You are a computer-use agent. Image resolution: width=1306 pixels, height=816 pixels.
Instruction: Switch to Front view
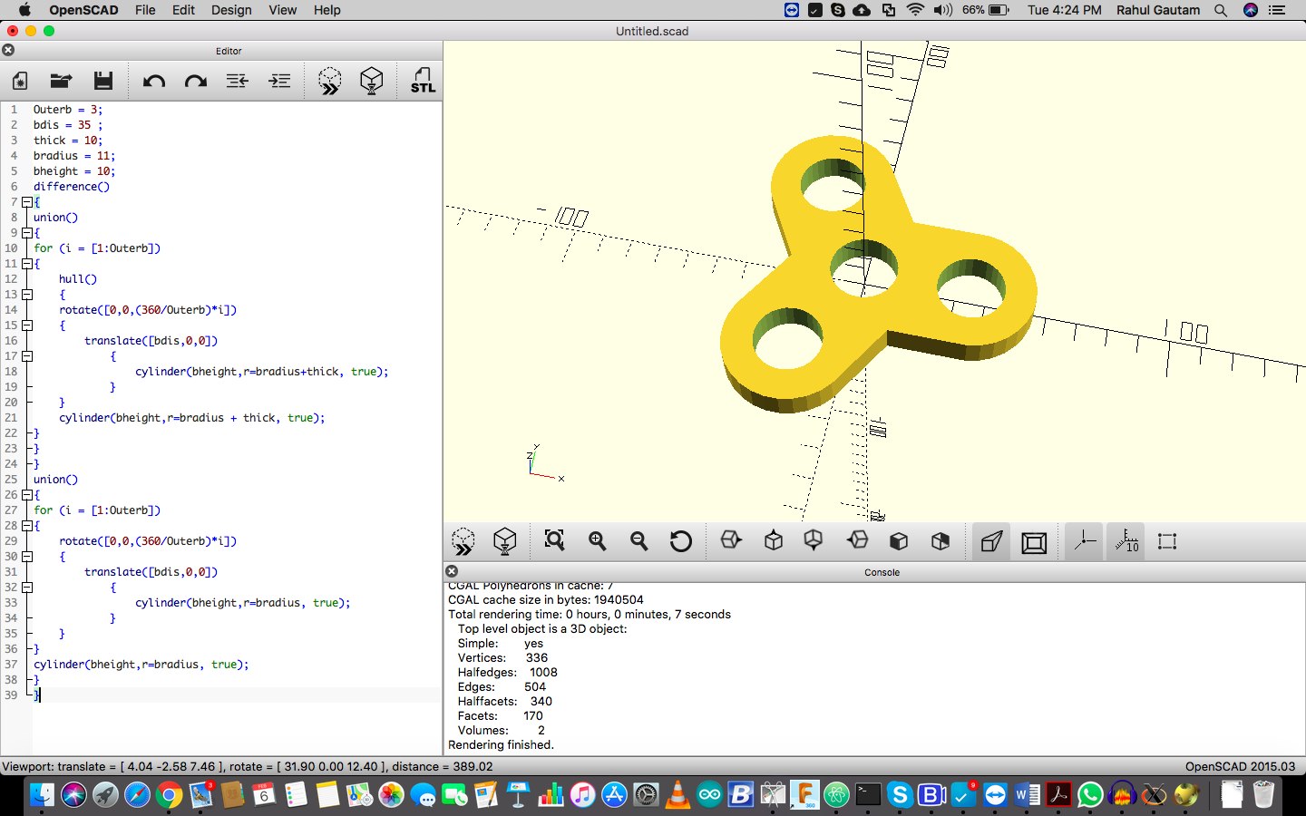point(899,541)
